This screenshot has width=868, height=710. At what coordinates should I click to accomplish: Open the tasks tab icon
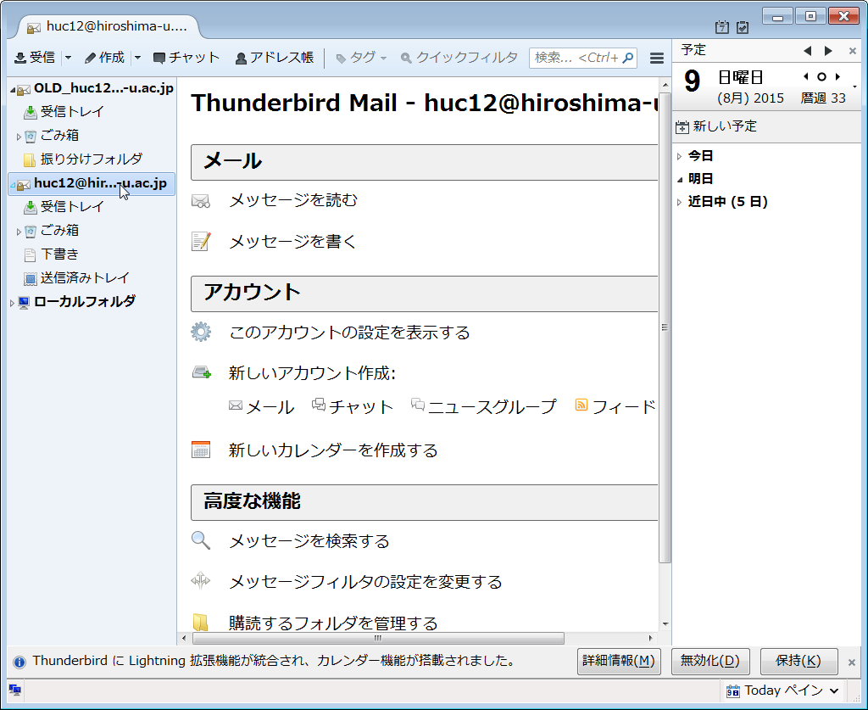click(743, 26)
